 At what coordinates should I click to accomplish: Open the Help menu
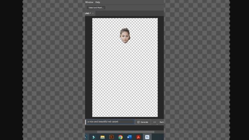[x=98, y=2]
